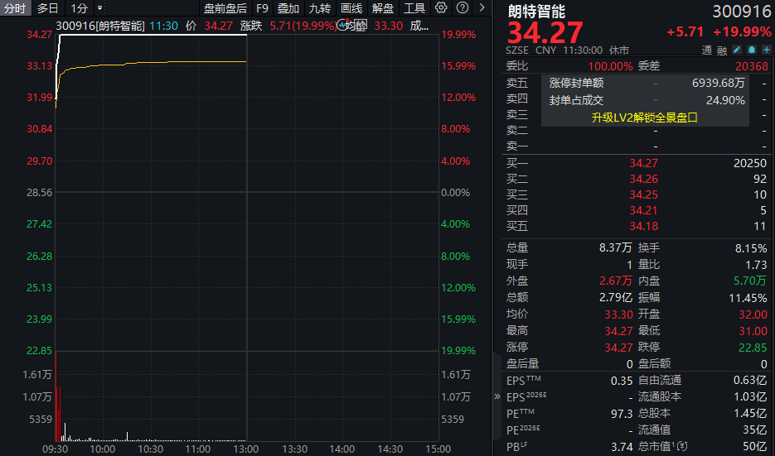Click the 通 stock connect badge
This screenshot has height=456, width=775.
coord(707,50)
